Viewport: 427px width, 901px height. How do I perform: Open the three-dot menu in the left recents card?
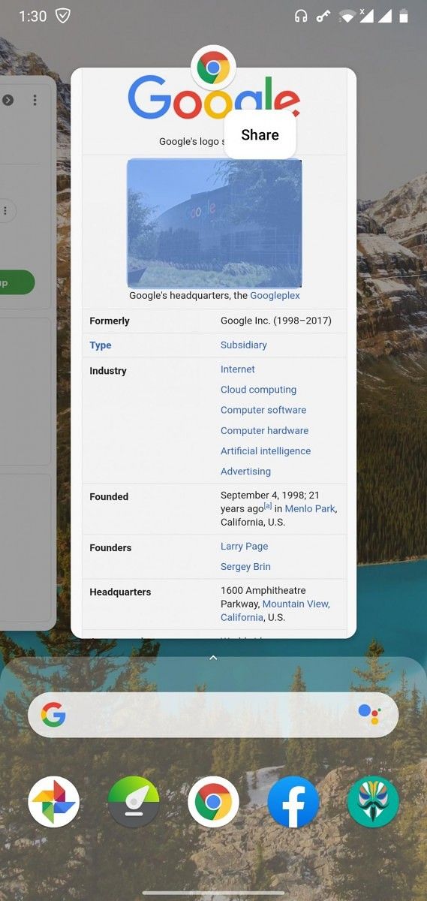click(x=35, y=100)
